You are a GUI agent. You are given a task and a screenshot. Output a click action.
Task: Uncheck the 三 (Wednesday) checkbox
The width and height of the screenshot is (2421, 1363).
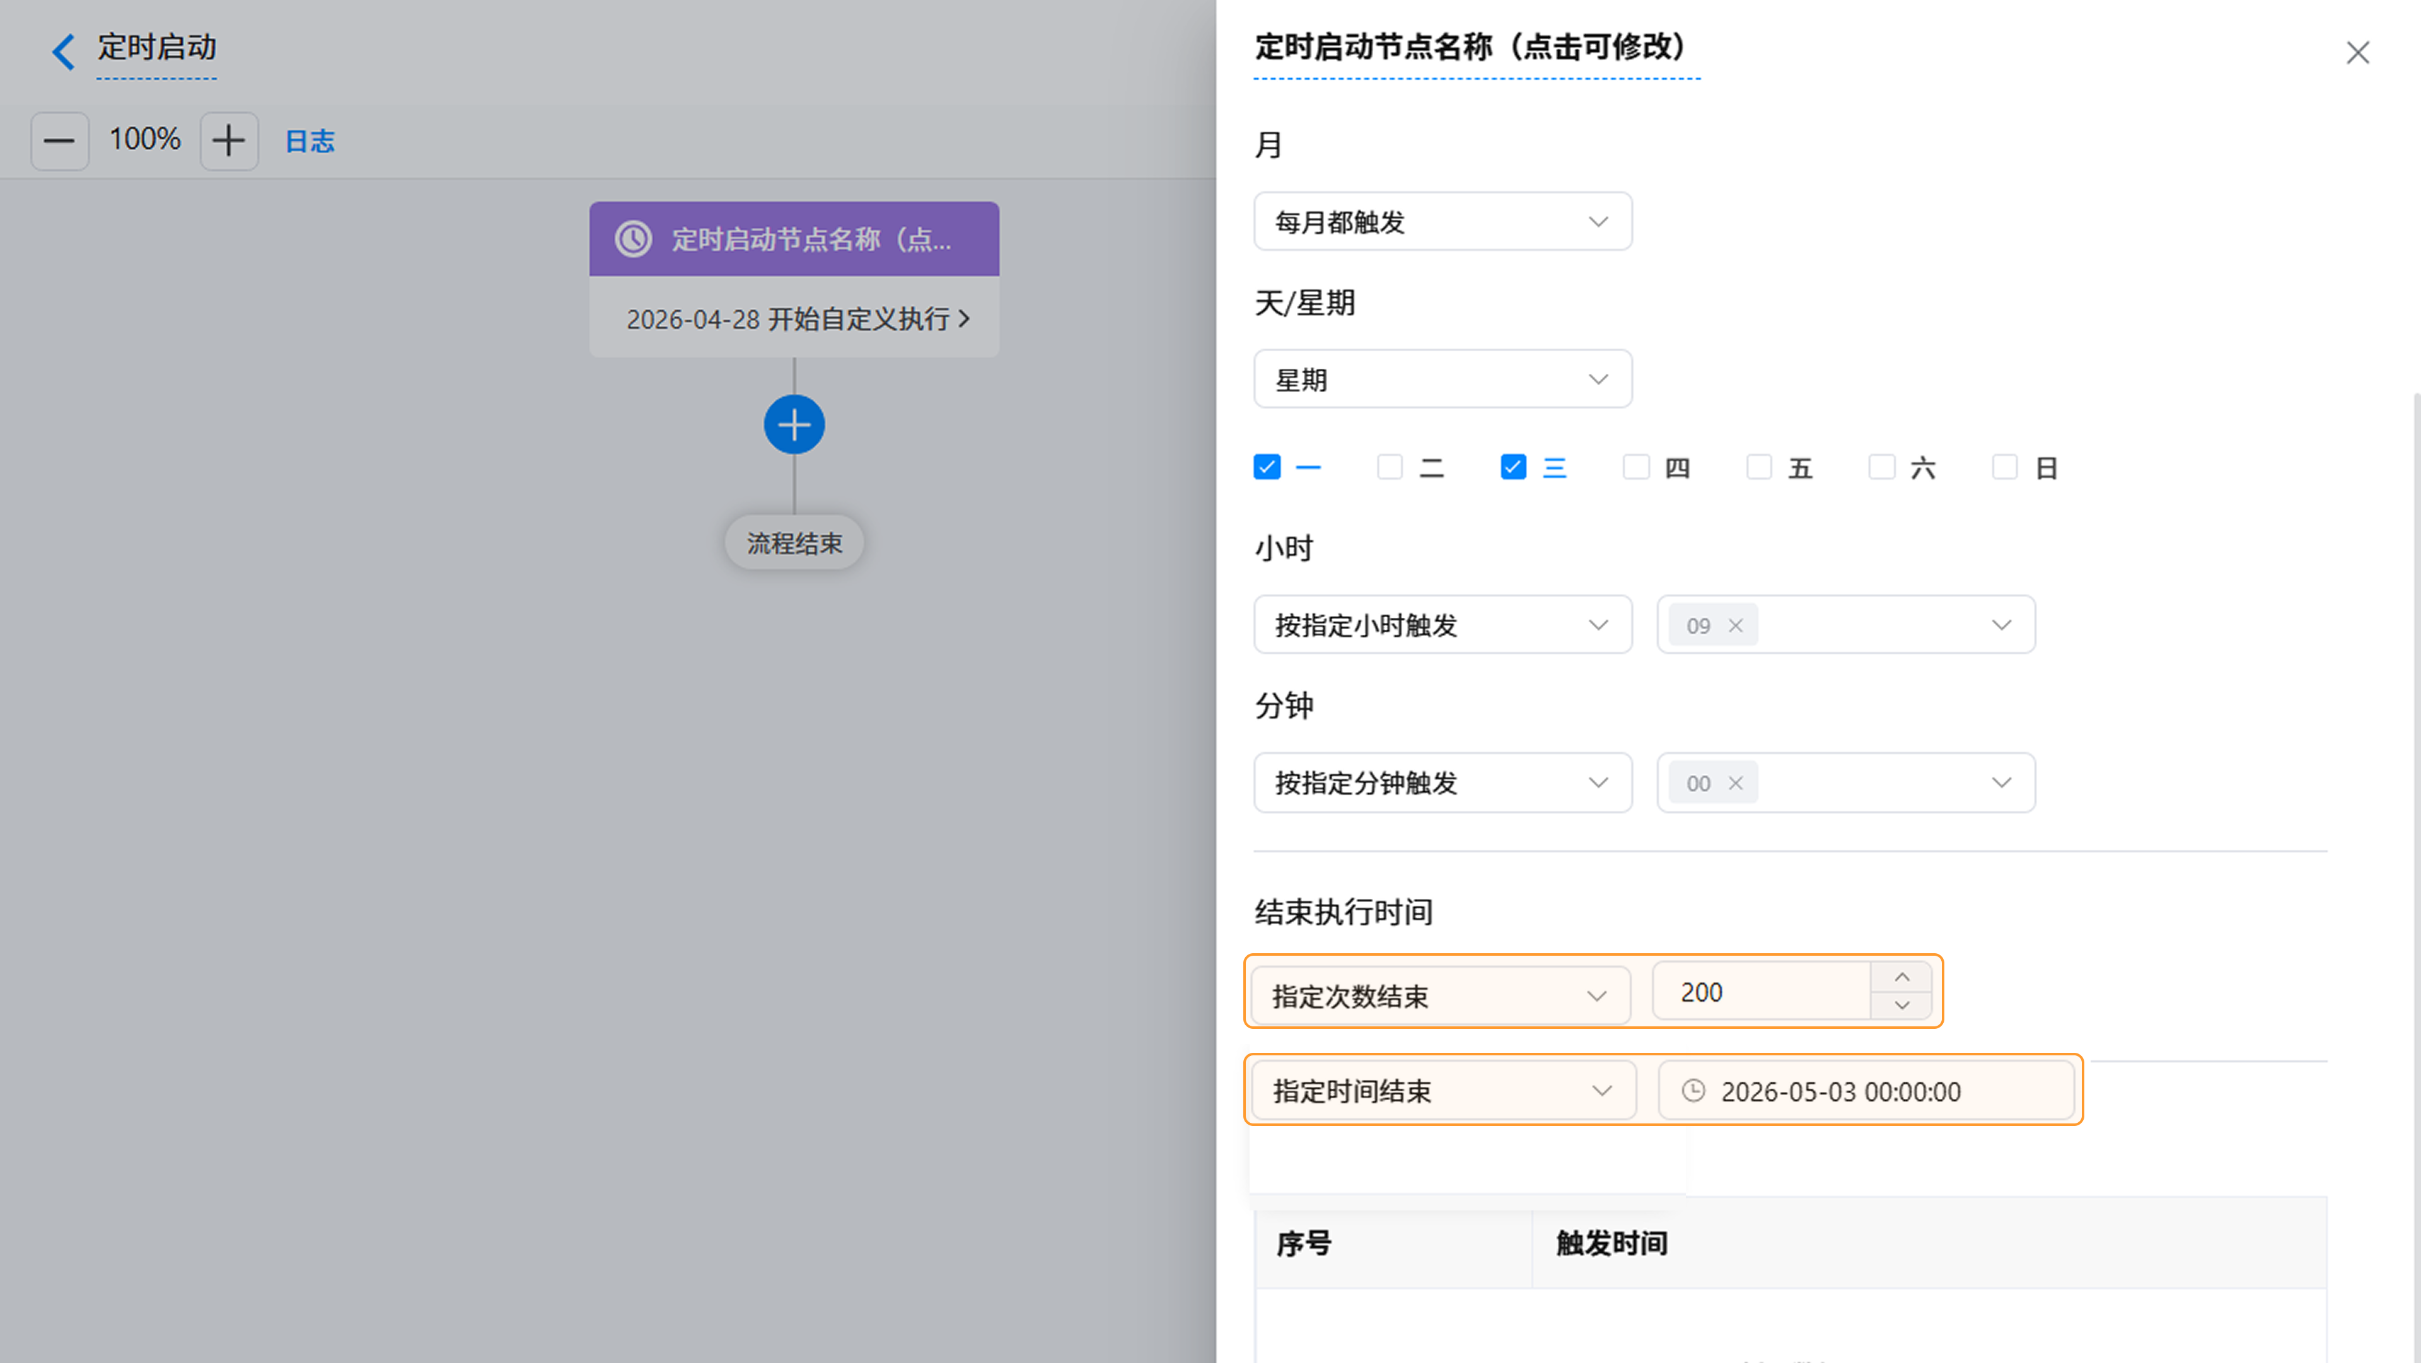click(1513, 467)
